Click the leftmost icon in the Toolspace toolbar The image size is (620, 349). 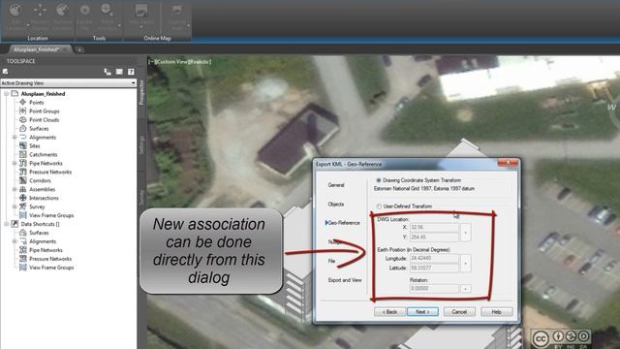5,72
